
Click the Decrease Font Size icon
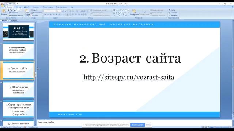coord(65,11)
